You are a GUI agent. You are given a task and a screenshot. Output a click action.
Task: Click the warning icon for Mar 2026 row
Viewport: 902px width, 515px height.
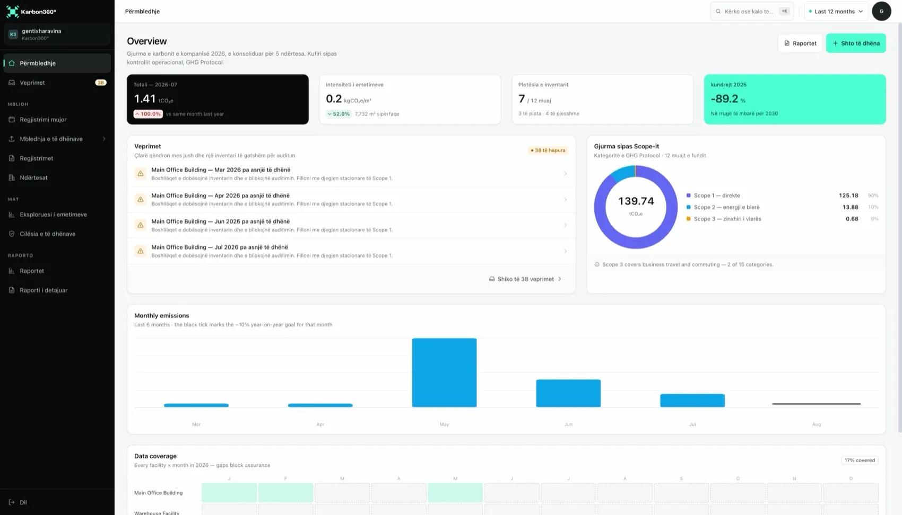[141, 174]
